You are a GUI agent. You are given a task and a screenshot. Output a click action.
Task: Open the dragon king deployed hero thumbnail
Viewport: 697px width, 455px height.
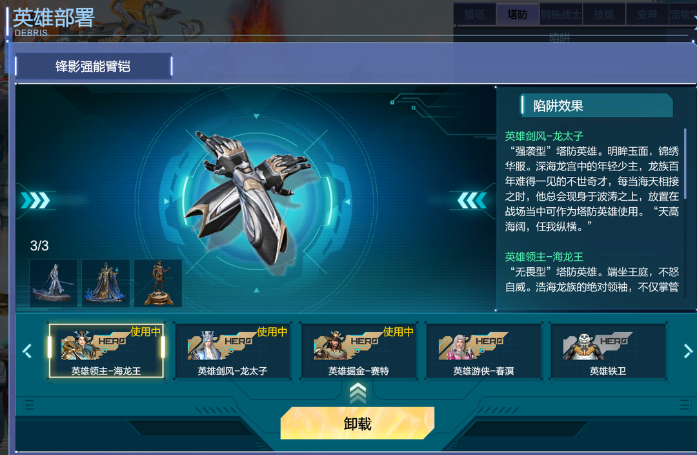pos(106,283)
